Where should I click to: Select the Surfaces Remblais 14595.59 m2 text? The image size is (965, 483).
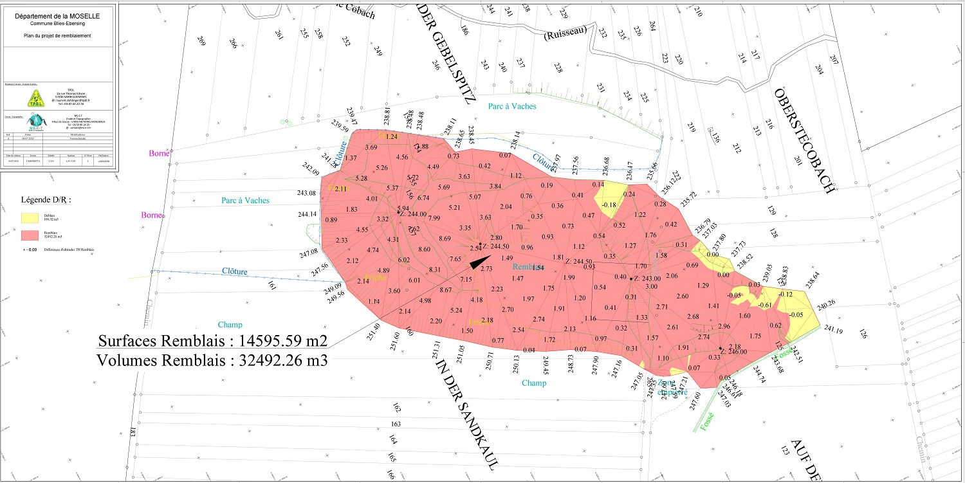[213, 340]
